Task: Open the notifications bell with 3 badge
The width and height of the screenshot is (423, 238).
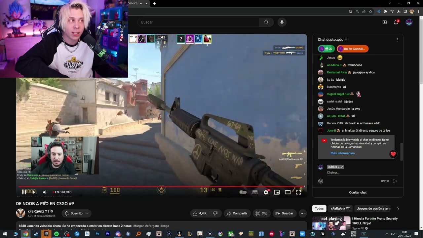Action: tap(396, 22)
